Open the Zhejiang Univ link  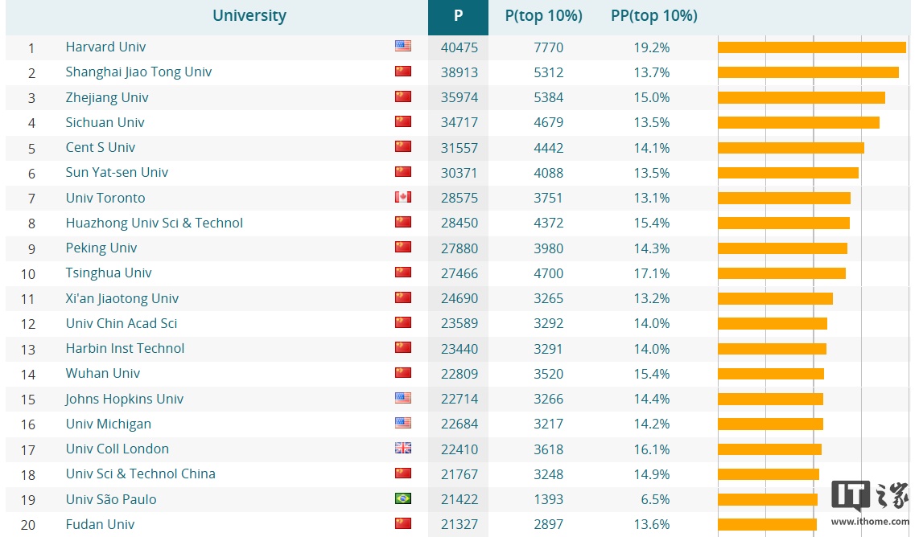[x=107, y=97]
